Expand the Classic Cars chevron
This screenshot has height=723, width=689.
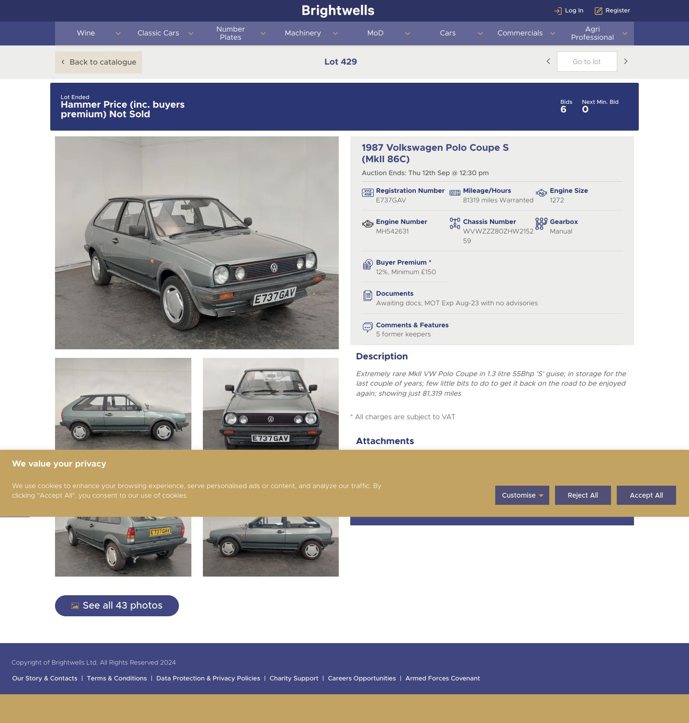[190, 33]
